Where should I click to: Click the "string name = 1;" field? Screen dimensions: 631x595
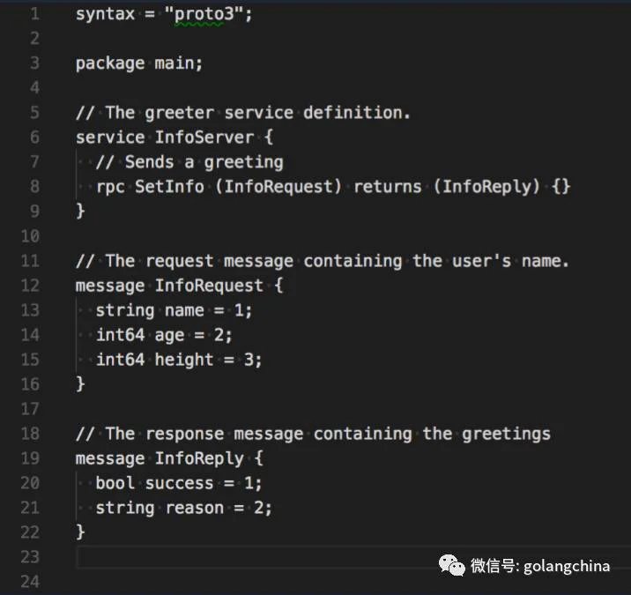tap(174, 311)
